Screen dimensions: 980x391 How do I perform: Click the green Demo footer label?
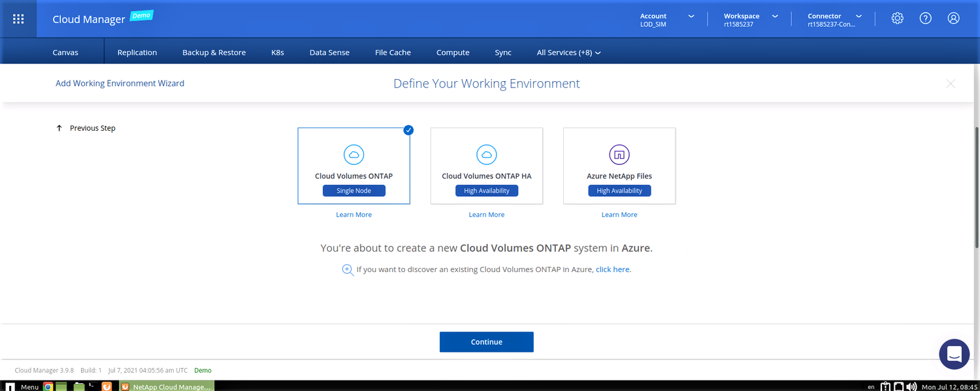pyautogui.click(x=203, y=370)
